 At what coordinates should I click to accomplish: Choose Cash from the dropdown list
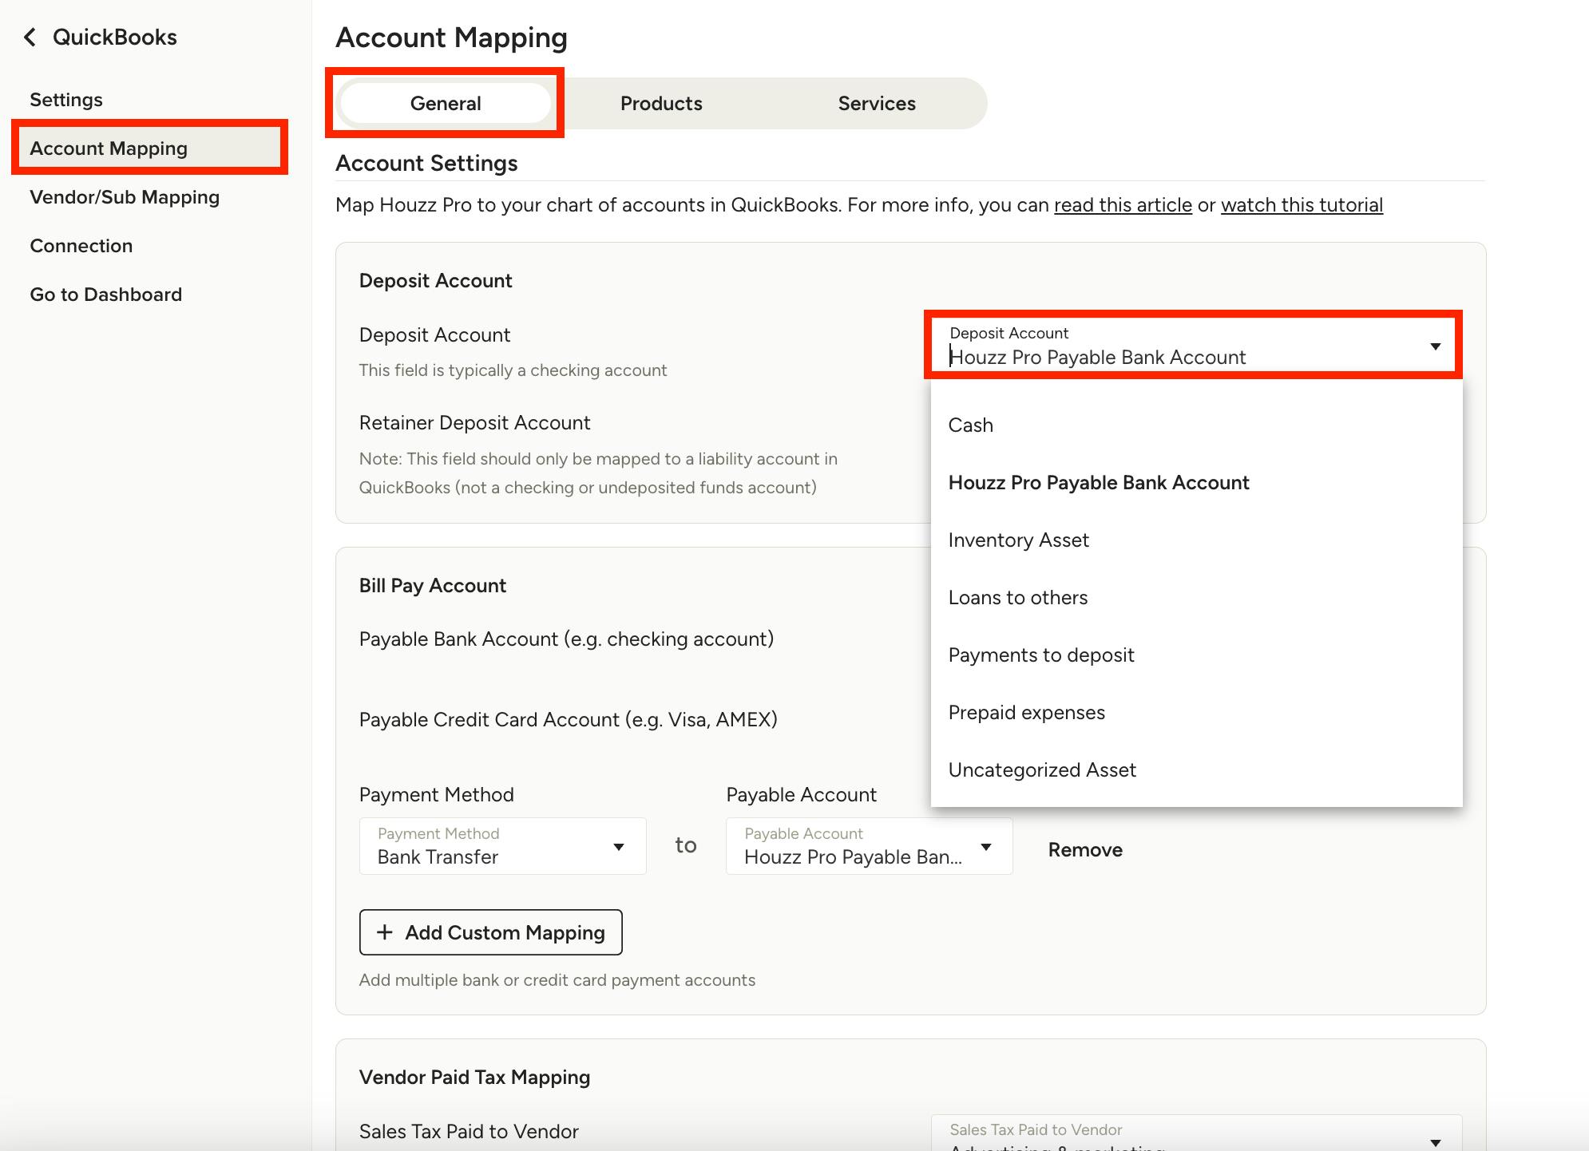click(x=971, y=425)
